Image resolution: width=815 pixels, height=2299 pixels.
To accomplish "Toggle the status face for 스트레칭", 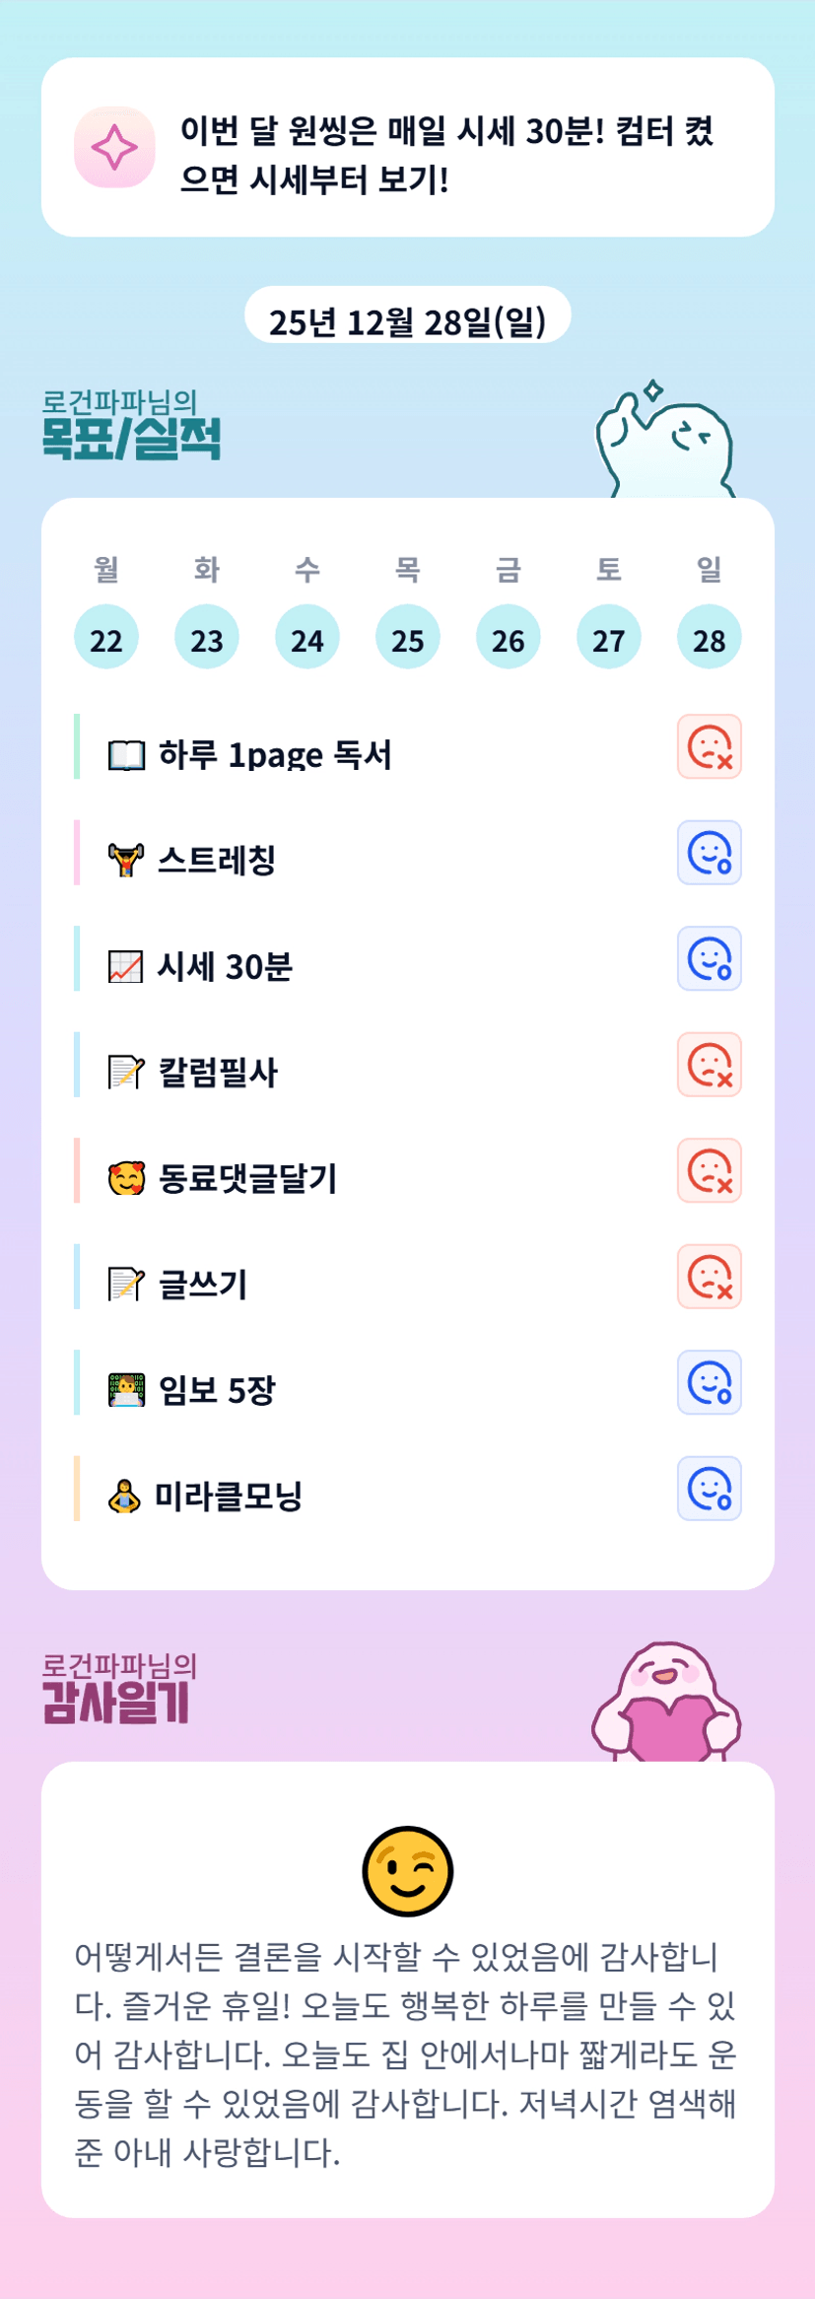I will [709, 853].
